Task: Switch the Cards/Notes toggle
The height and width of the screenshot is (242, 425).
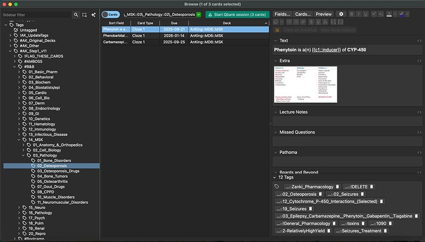Action: tap(111, 15)
